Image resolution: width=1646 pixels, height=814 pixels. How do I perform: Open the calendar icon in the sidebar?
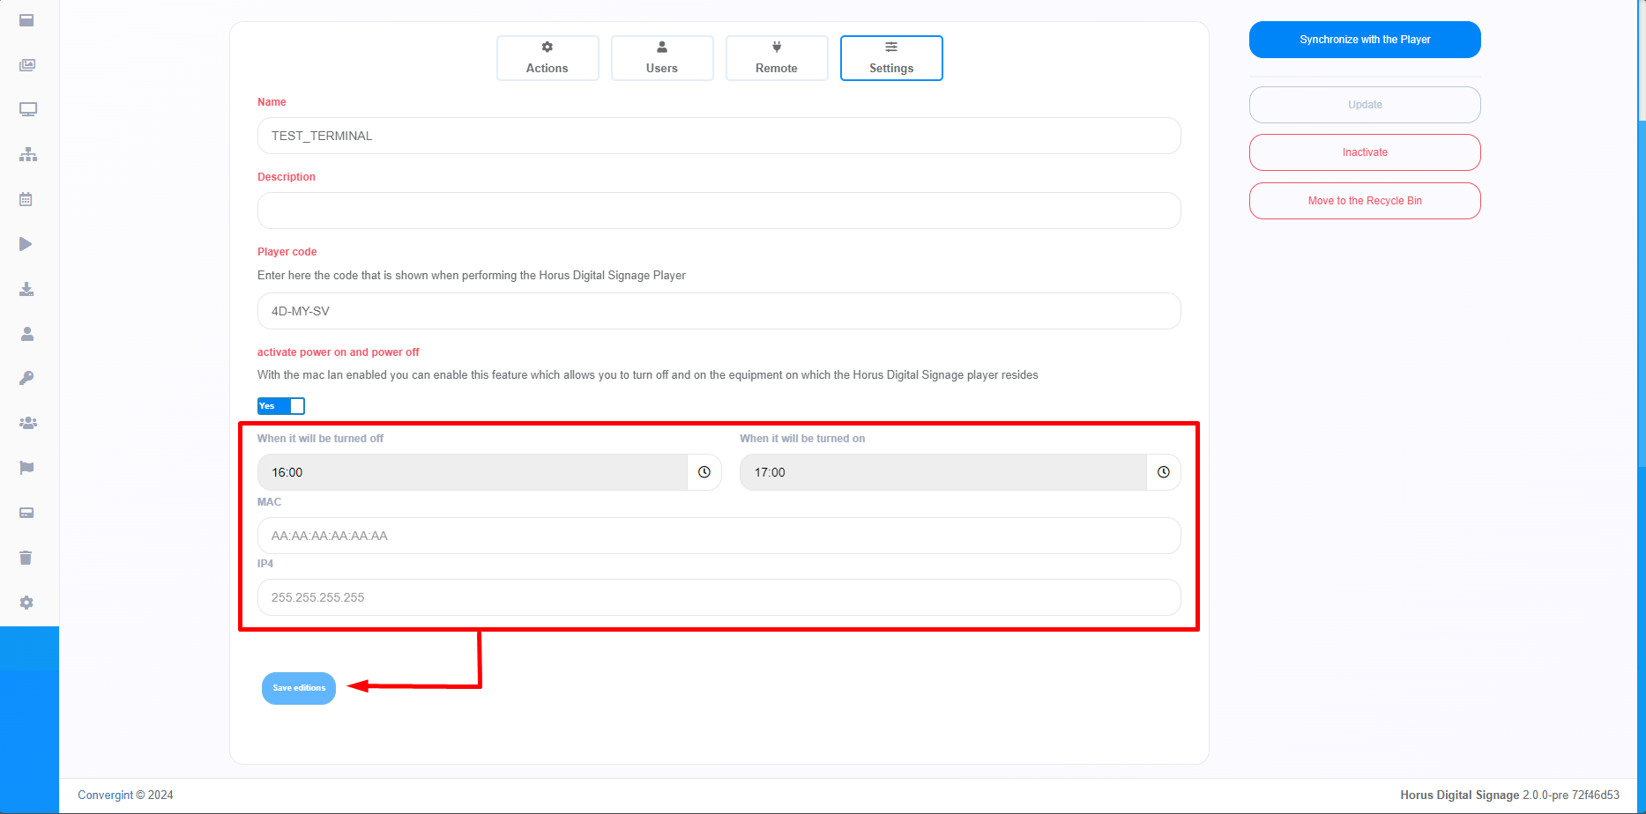coord(26,200)
